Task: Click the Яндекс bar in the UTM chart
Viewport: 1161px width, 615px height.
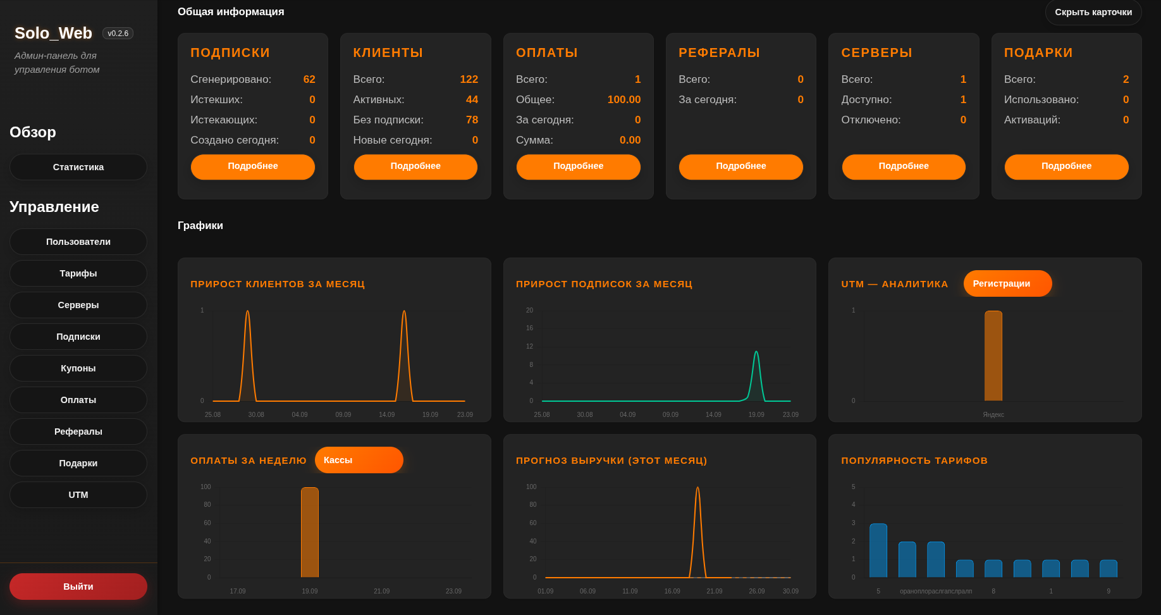Action: (x=993, y=356)
